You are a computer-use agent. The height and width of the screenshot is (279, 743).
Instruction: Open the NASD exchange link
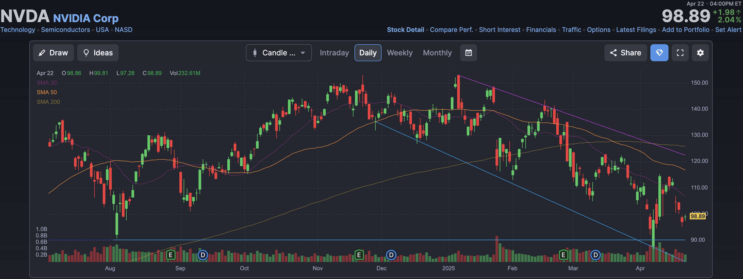pos(123,30)
